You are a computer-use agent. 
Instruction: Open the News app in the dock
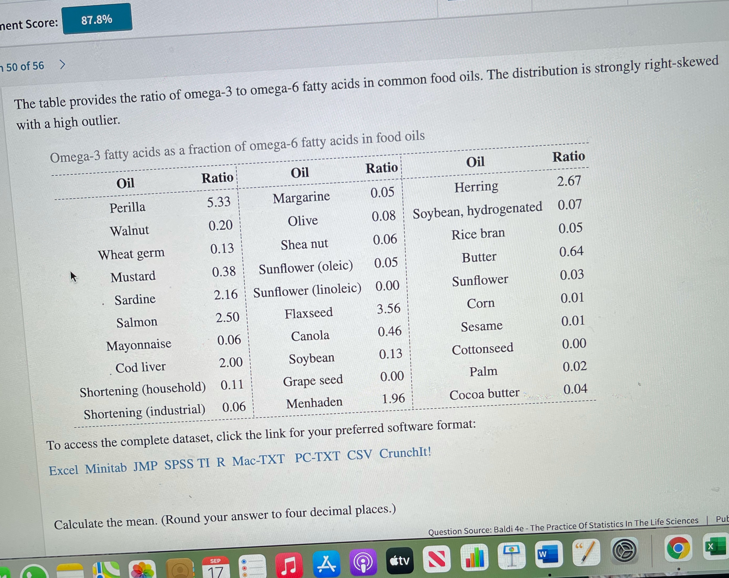(x=437, y=559)
